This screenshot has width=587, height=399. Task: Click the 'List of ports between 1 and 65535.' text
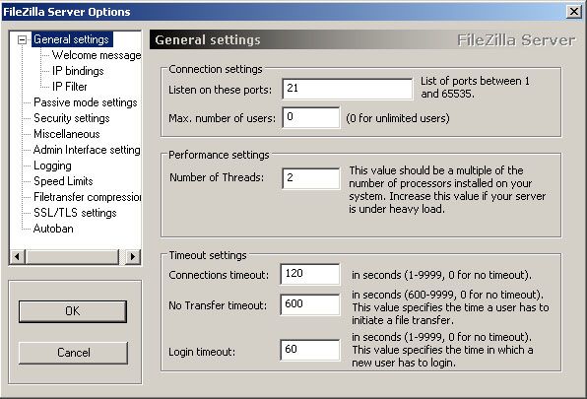[x=475, y=88]
